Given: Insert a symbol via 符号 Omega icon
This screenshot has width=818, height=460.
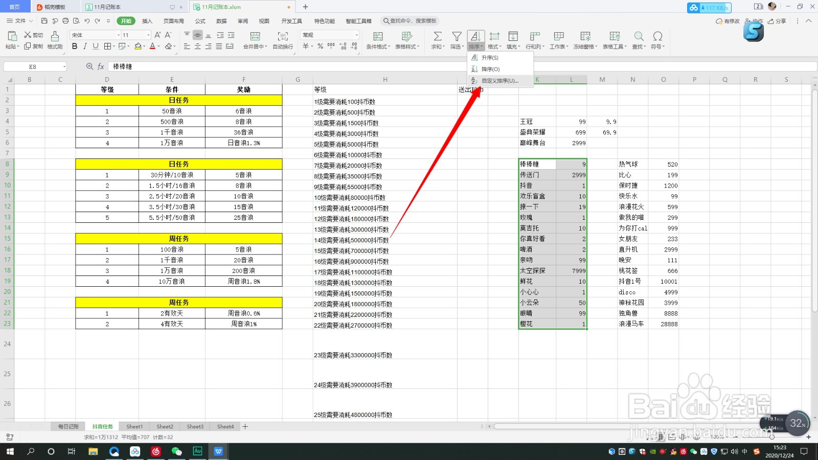Looking at the screenshot, I should pos(658,37).
